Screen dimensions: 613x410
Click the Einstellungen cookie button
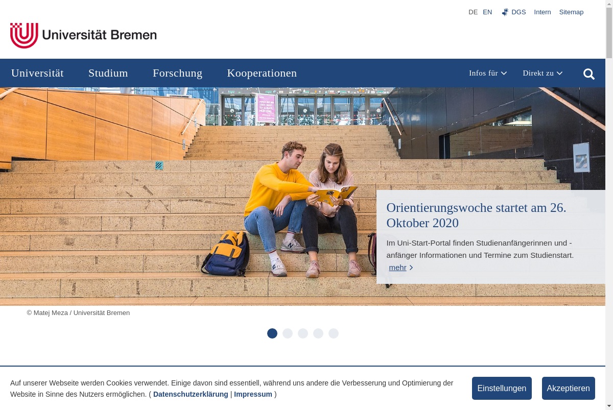click(502, 388)
